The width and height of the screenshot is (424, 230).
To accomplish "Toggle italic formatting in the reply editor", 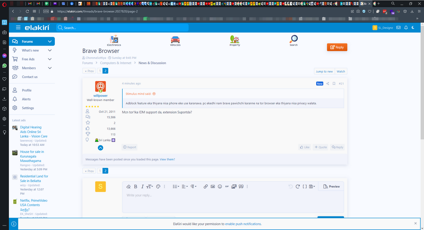I will [x=142, y=187].
